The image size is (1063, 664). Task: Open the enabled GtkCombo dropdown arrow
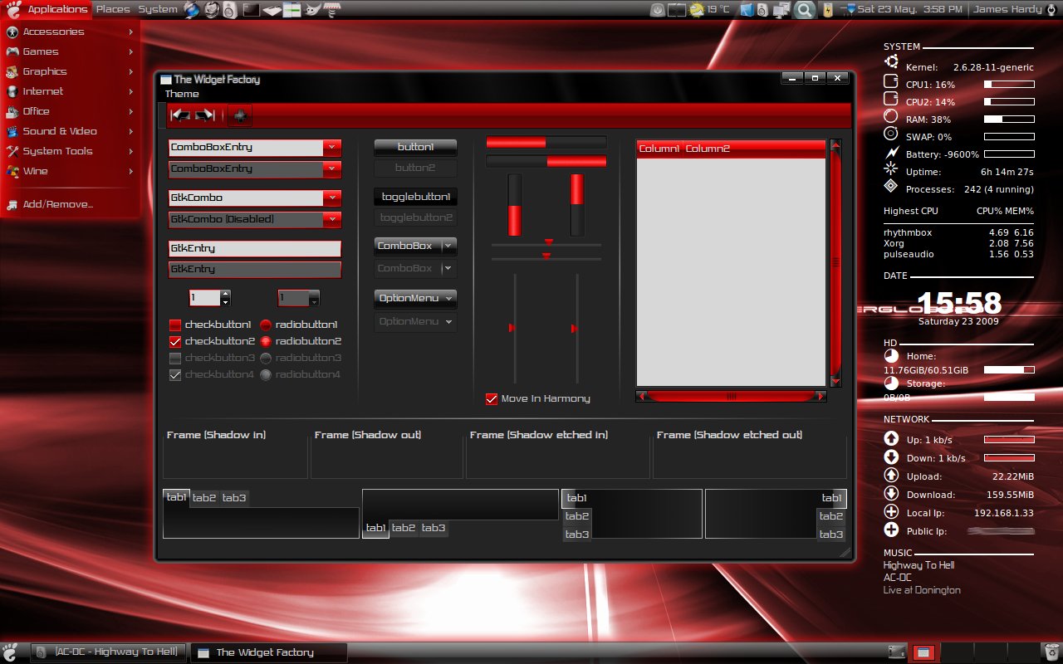[332, 198]
